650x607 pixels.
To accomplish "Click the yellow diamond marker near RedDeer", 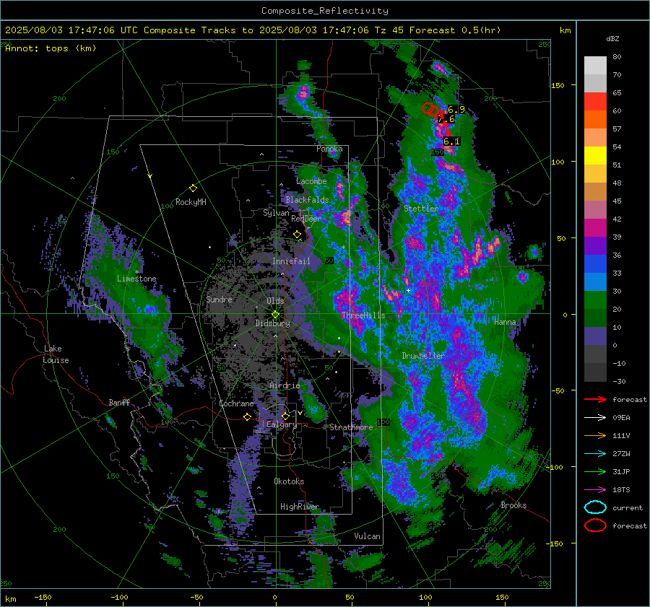I will click(297, 235).
